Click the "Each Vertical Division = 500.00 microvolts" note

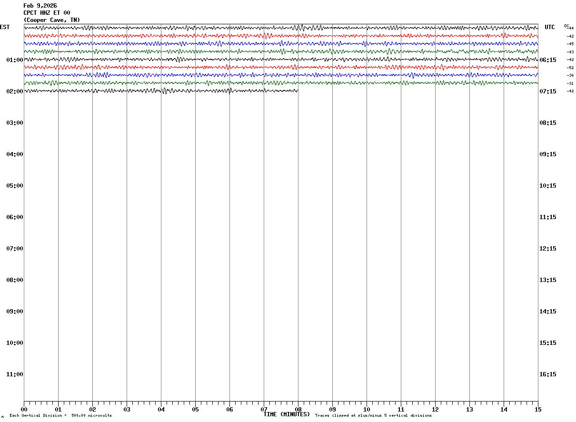pyautogui.click(x=60, y=415)
